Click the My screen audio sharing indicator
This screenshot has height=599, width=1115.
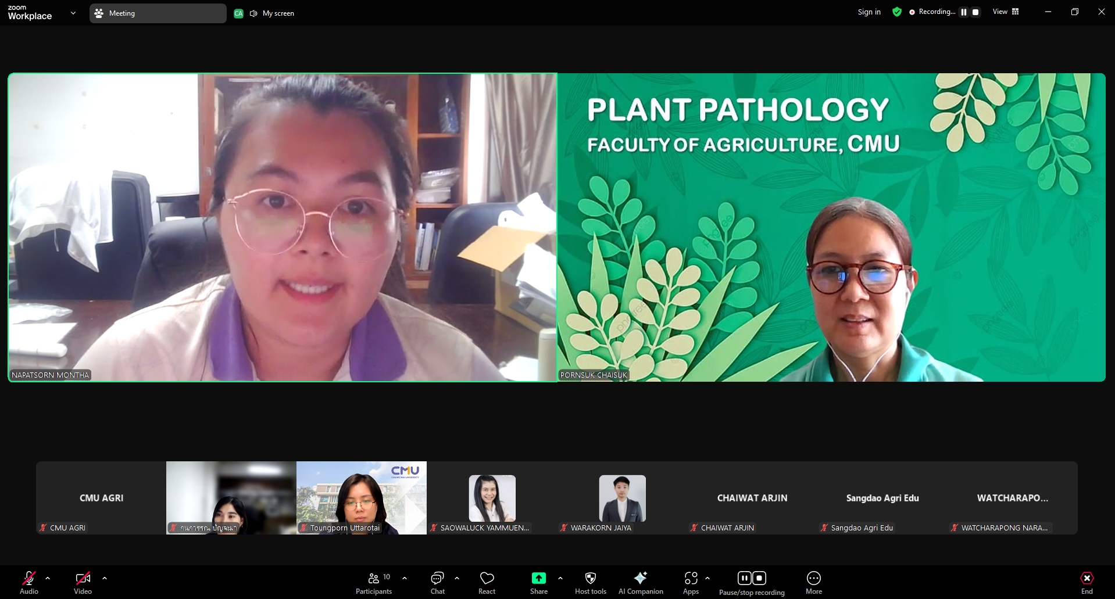tap(272, 13)
